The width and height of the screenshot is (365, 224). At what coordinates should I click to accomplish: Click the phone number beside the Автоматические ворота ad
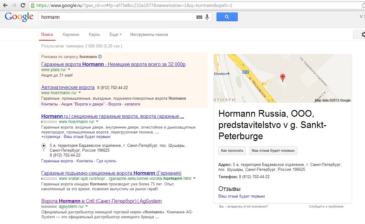pyautogui.click(x=112, y=88)
